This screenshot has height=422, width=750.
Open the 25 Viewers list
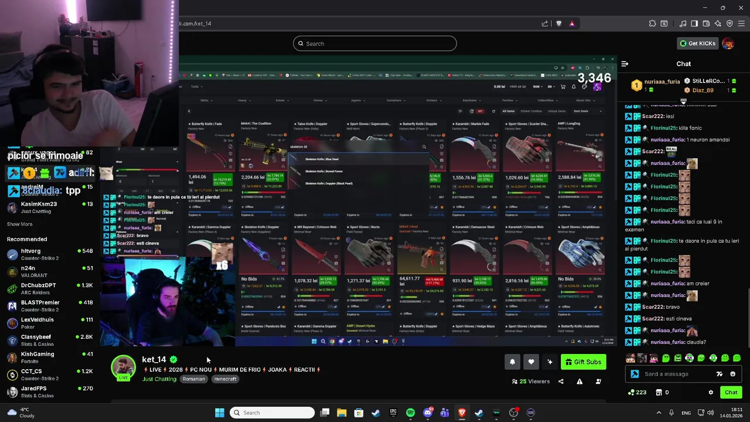coord(530,382)
